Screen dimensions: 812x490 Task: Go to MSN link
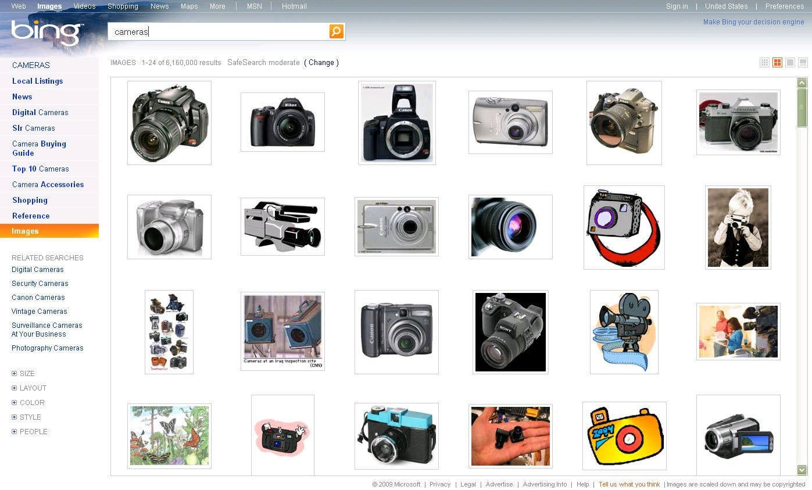click(254, 6)
